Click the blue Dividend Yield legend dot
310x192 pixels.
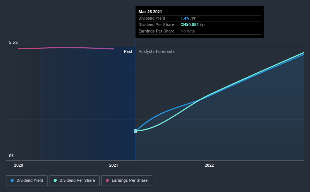click(12, 181)
